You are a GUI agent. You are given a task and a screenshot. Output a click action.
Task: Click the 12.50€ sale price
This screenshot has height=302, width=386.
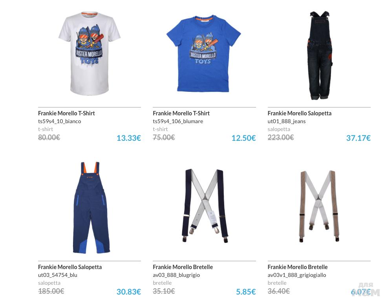[x=243, y=138]
